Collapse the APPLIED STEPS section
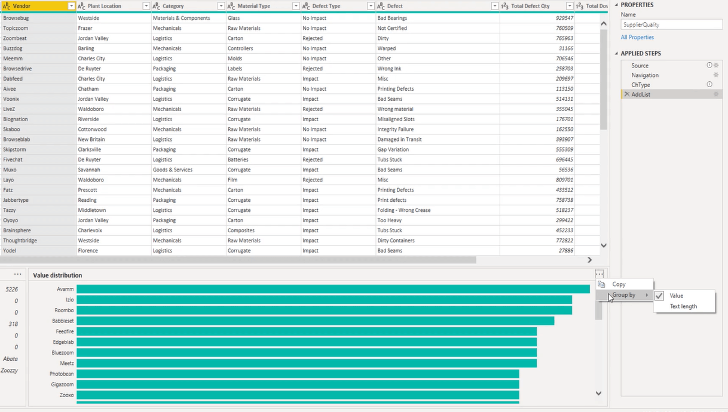Image resolution: width=728 pixels, height=412 pixels. pyautogui.click(x=617, y=53)
